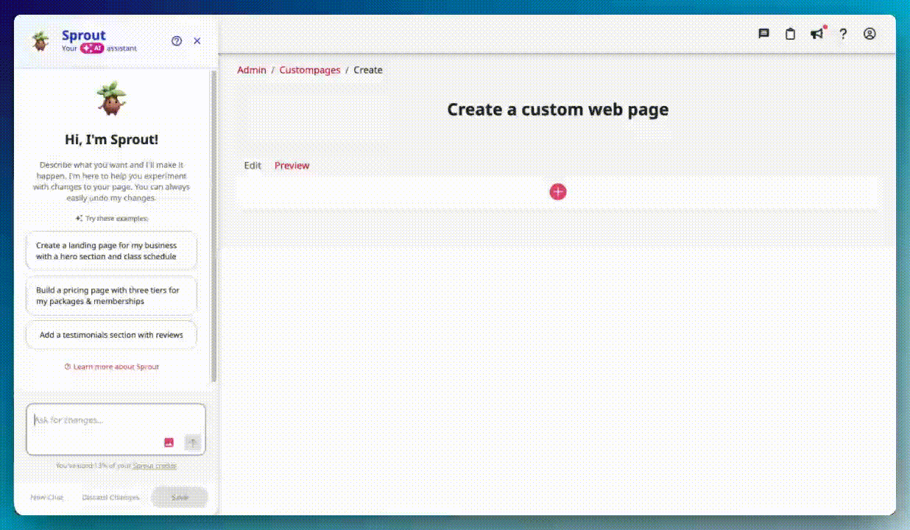Open the account profile icon
Image resolution: width=910 pixels, height=530 pixels.
click(x=870, y=34)
